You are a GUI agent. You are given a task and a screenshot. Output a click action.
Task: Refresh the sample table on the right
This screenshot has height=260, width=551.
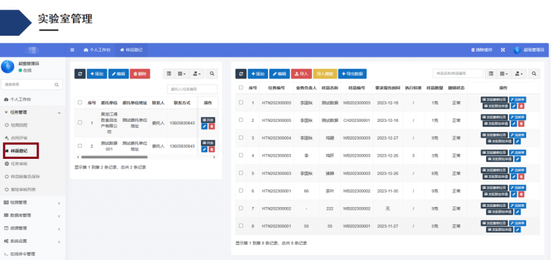tap(240, 74)
